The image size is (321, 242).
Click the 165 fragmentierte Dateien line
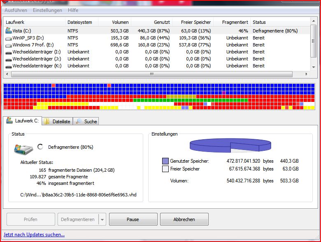77,170
